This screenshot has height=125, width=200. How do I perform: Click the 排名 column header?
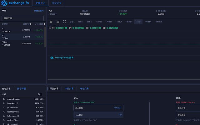4,94
